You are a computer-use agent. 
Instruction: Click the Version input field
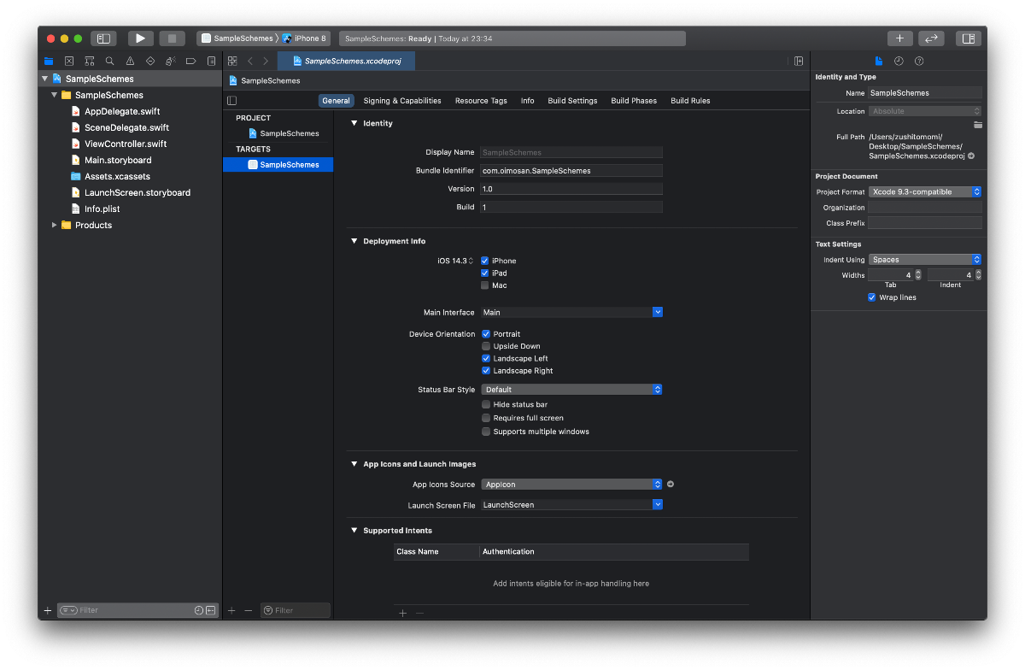point(571,188)
